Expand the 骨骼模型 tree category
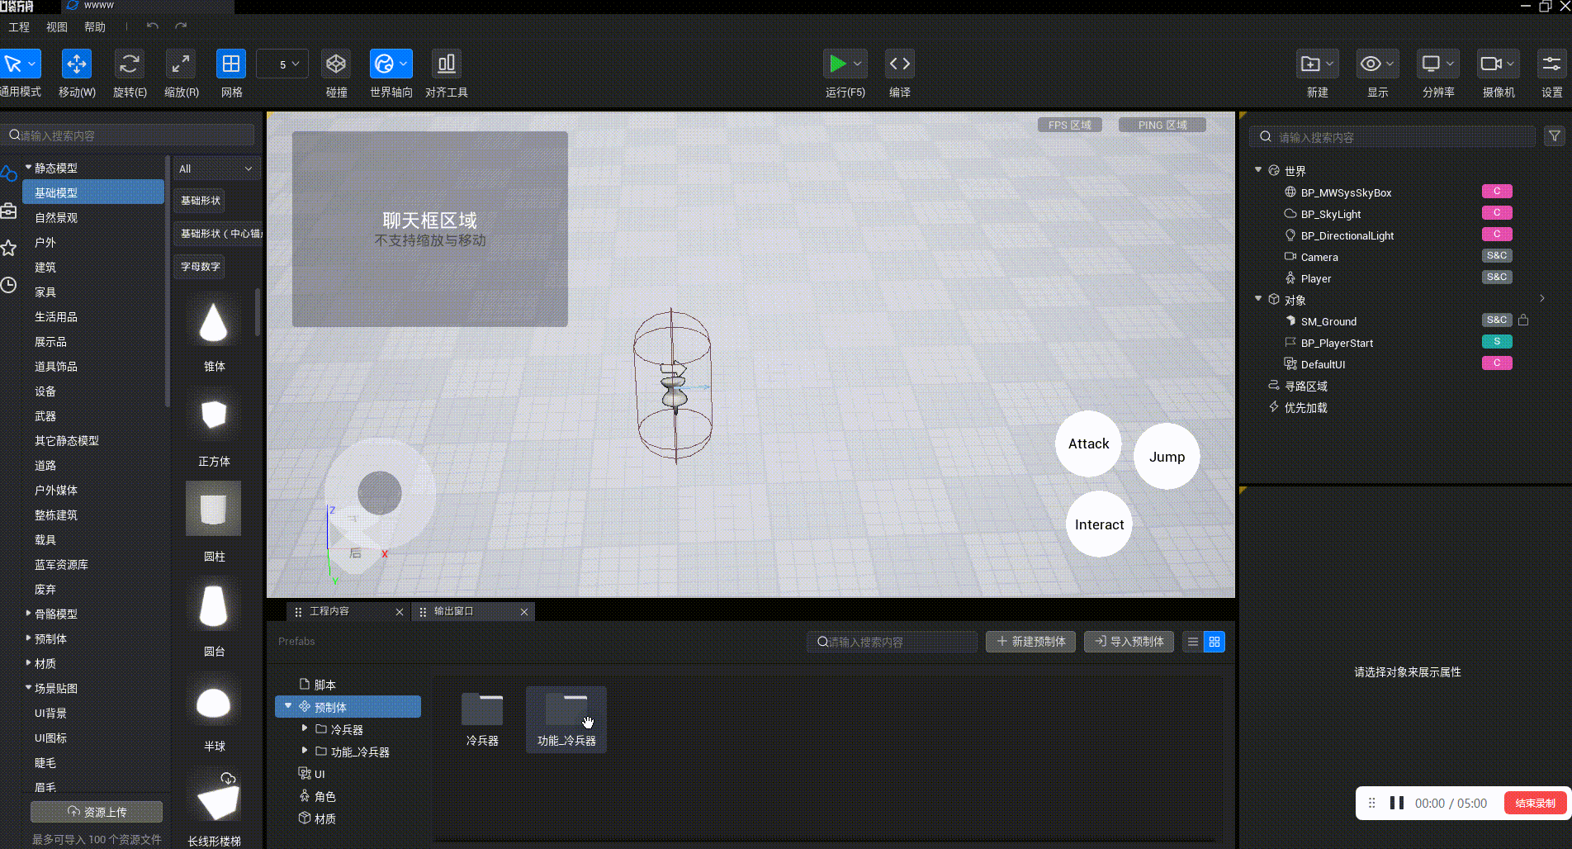The height and width of the screenshot is (849, 1572). [x=29, y=614]
